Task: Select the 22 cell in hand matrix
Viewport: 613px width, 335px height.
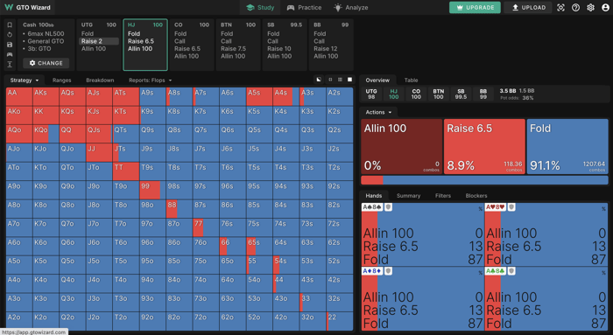Action: click(x=340, y=321)
